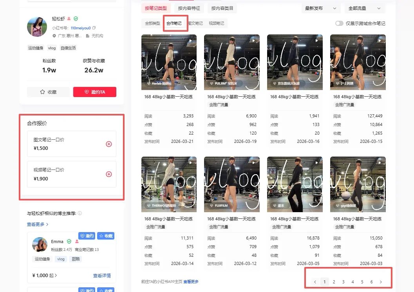Screen dimensions: 414x292
Task: Click the location pin icon by 广东 惠州
Action: tap(54, 36)
